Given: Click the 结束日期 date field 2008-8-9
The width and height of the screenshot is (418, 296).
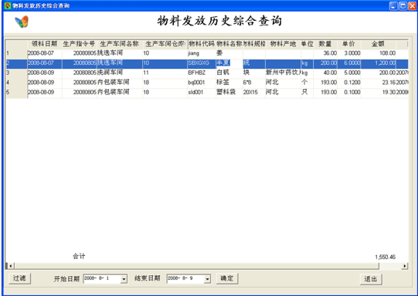Looking at the screenshot, I should coord(185,279).
